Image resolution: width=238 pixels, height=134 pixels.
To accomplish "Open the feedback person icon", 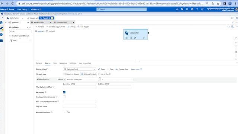I will 202,9.
